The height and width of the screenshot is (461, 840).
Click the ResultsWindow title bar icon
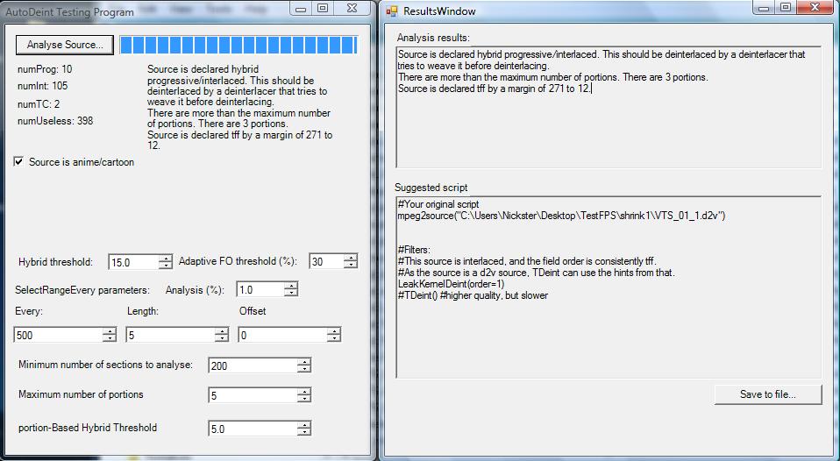392,11
